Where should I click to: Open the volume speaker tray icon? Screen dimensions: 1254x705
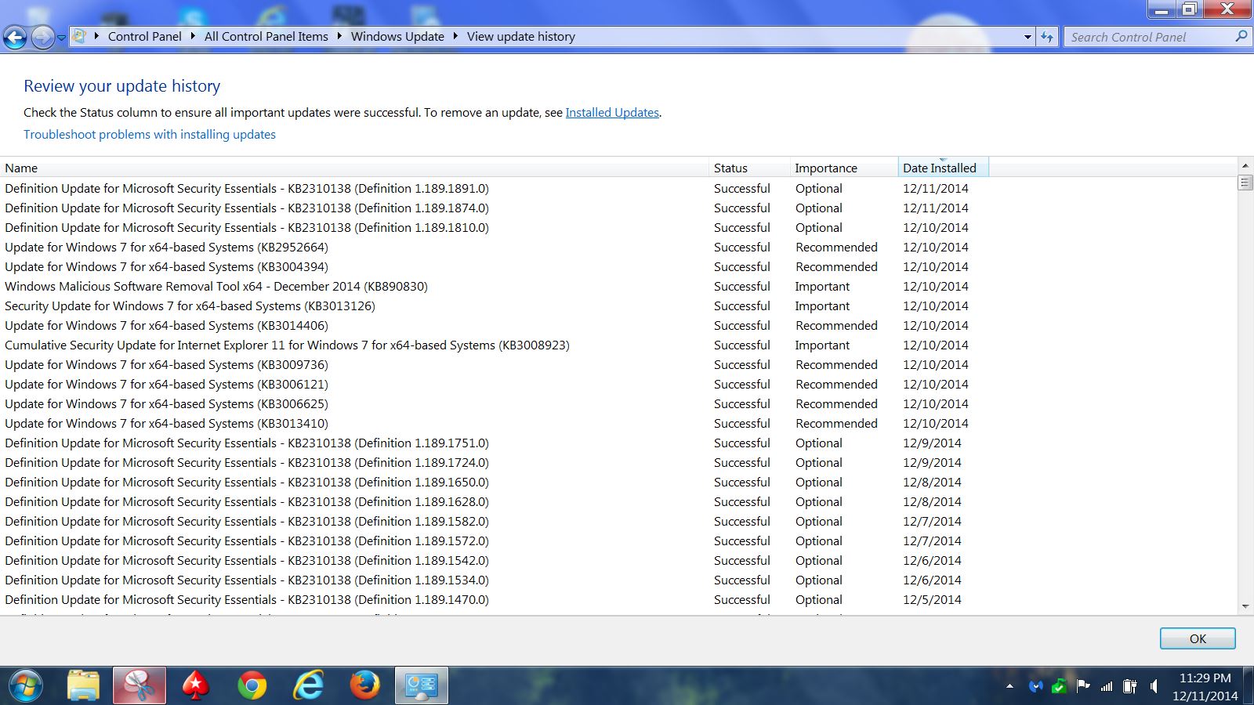[1154, 686]
